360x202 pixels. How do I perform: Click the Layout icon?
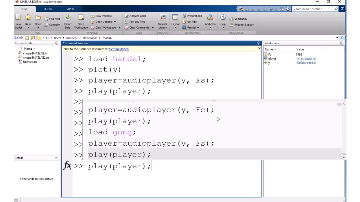(175, 18)
